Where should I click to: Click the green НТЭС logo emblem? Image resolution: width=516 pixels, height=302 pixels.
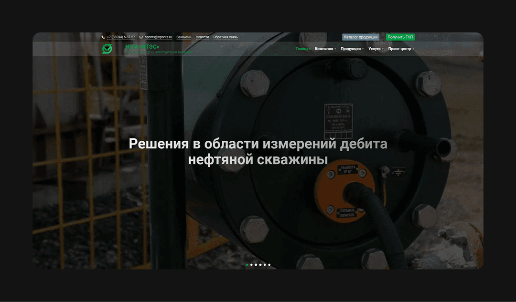(x=107, y=49)
